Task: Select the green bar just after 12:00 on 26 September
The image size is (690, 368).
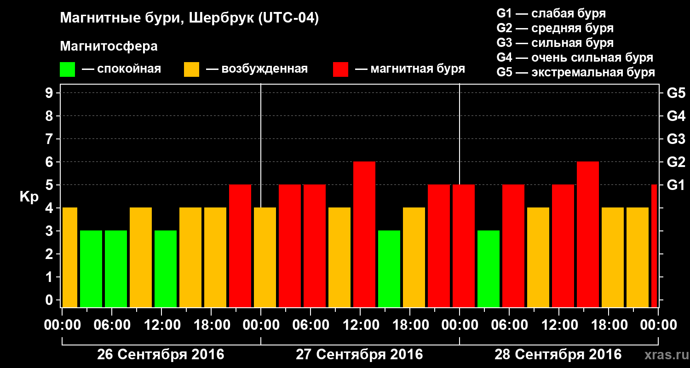Action: (x=166, y=269)
